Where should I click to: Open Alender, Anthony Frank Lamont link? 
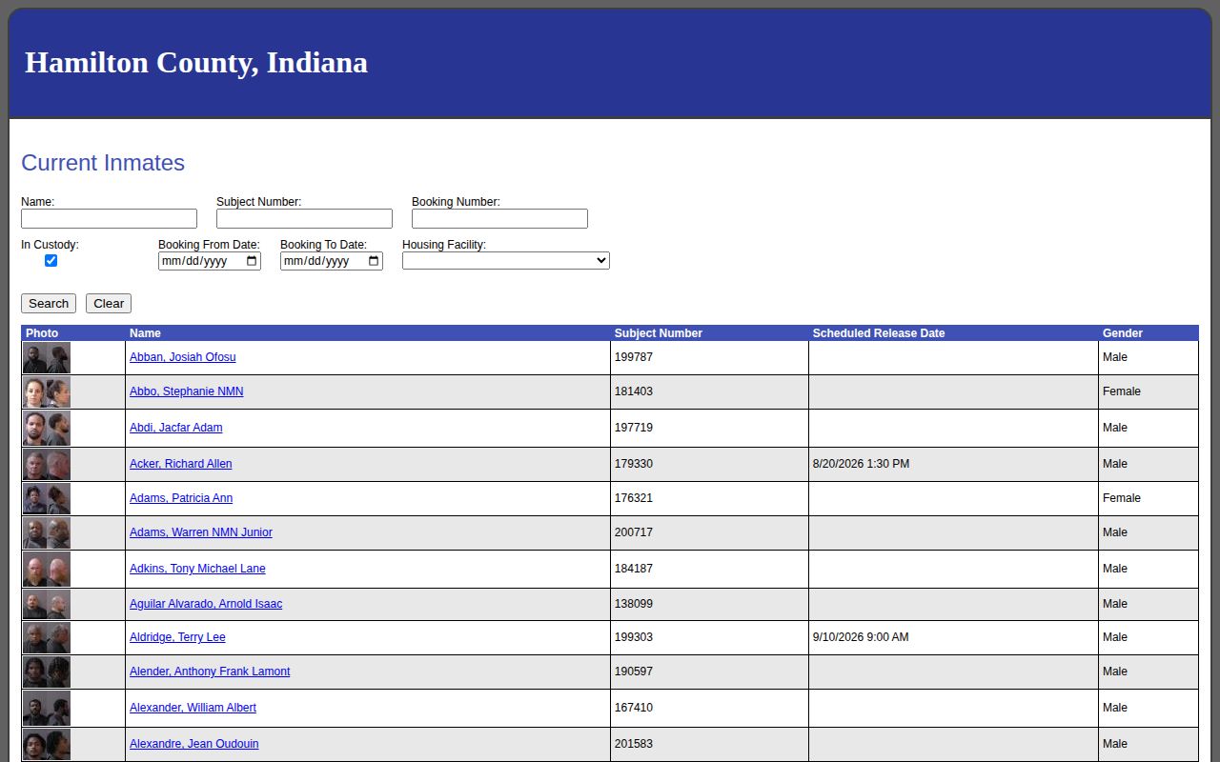pos(210,672)
